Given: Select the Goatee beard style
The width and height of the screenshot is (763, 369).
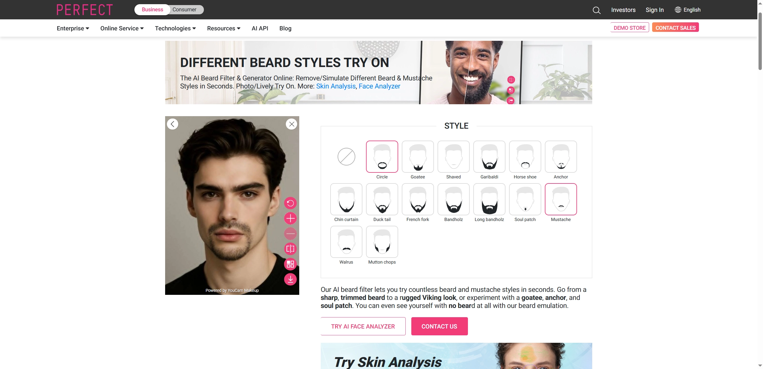Looking at the screenshot, I should pos(418,157).
